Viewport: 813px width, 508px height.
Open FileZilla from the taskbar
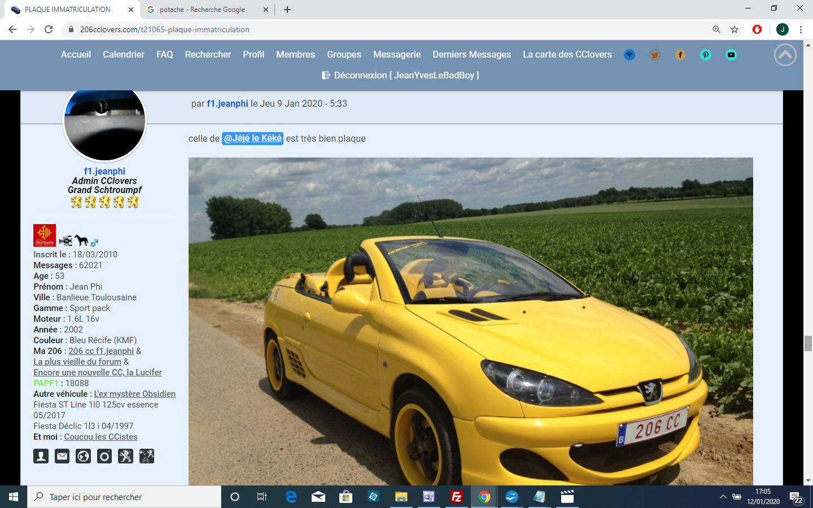[x=457, y=497]
